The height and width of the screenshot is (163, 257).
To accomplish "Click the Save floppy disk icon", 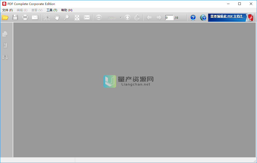I will coord(15,17).
